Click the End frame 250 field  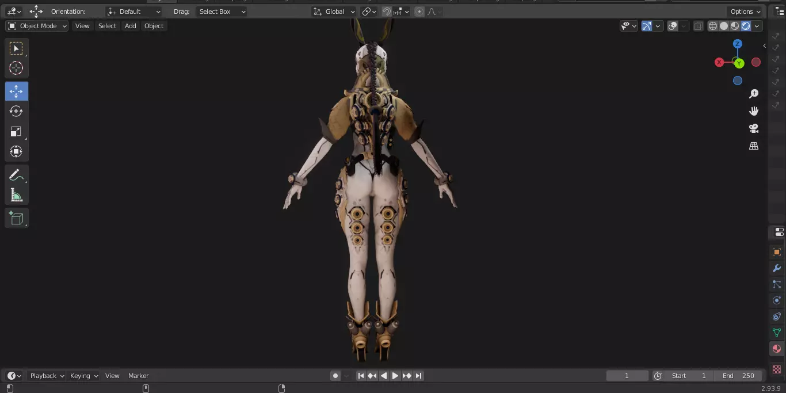coord(738,376)
